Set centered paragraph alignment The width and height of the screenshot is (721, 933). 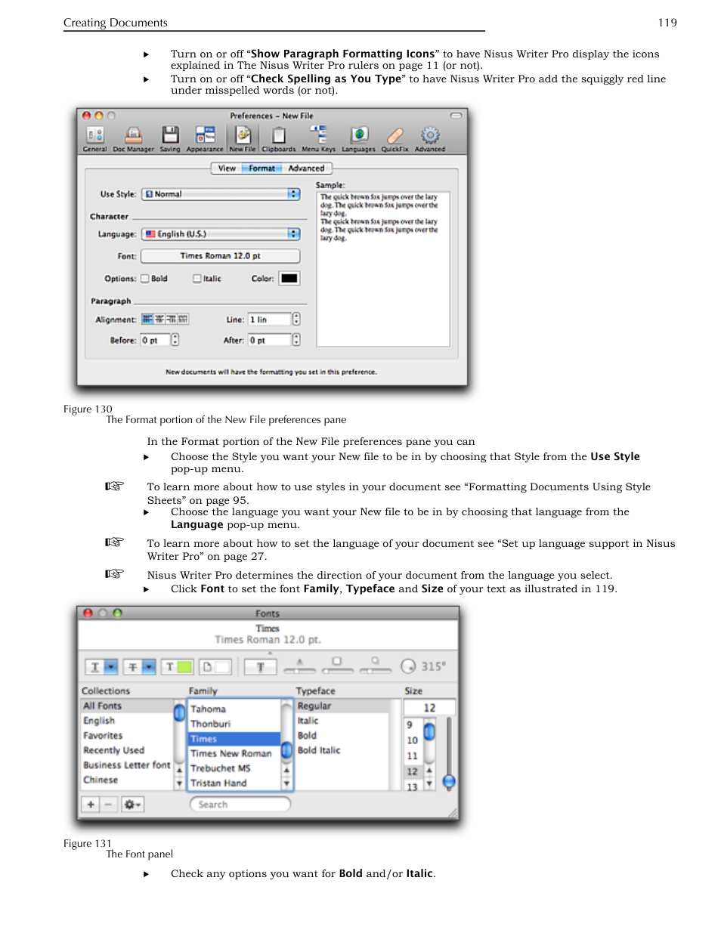[159, 320]
